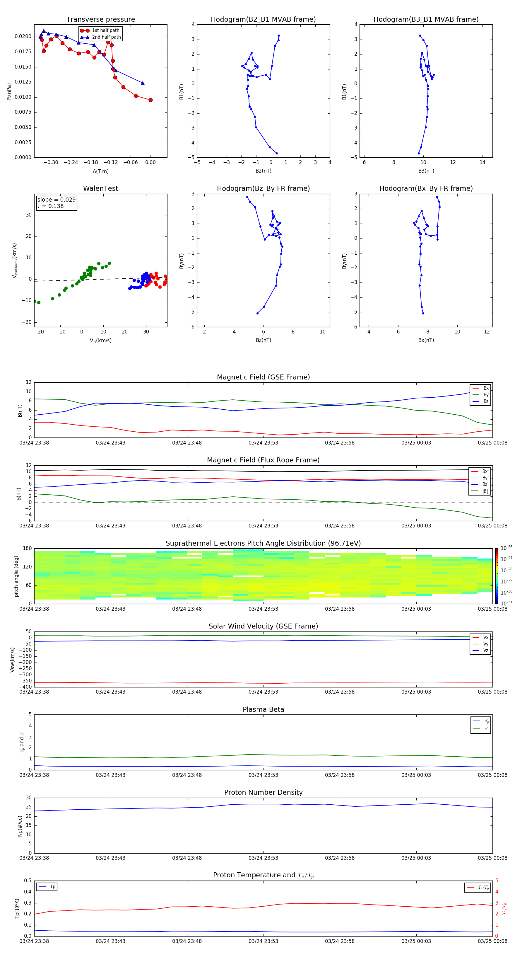Click the 'V_A(km/s)' x-axis label in WalenTest

pos(100,341)
